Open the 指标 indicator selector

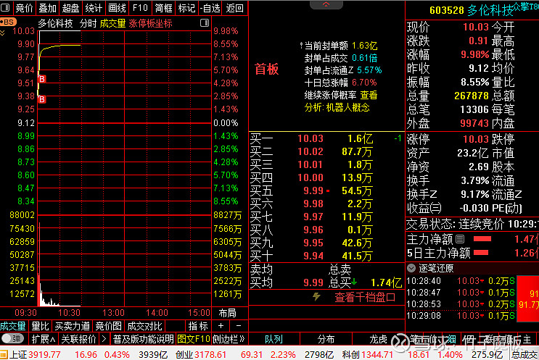(198, 326)
